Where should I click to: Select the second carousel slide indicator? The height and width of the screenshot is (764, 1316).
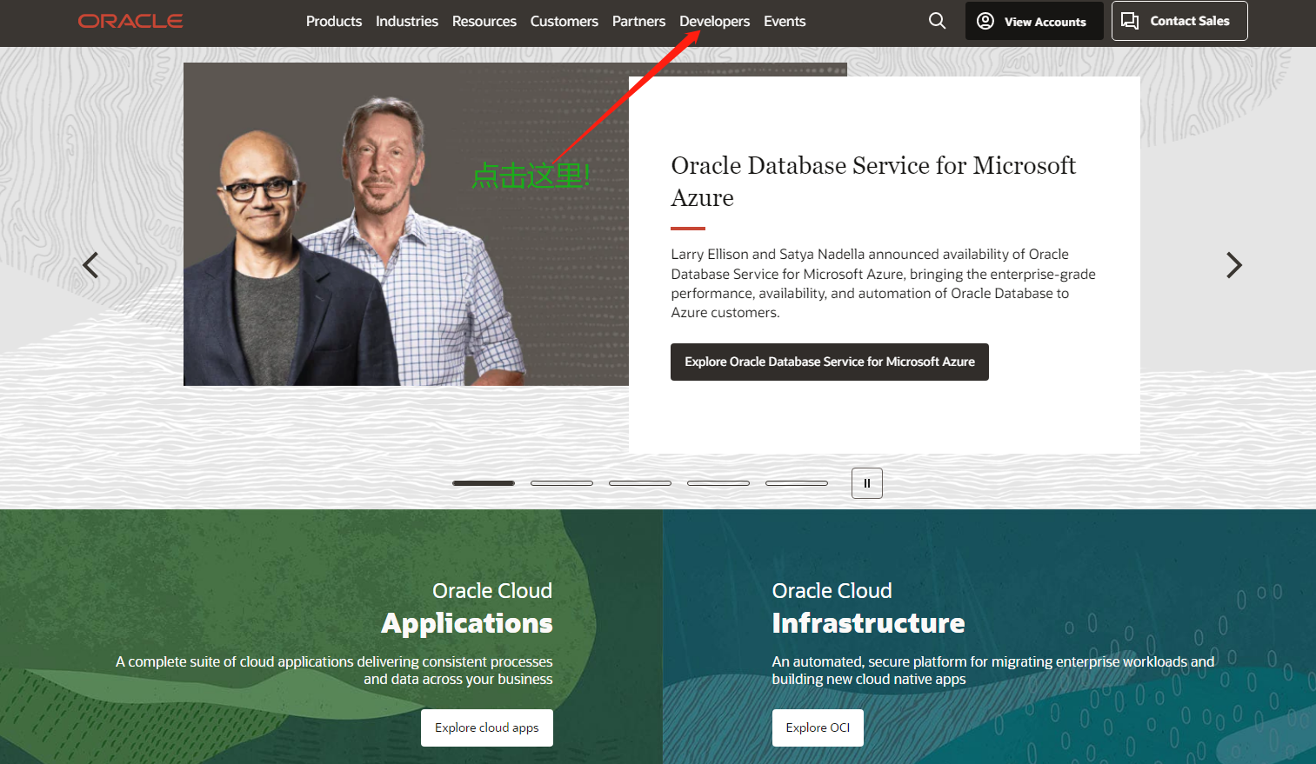[562, 483]
